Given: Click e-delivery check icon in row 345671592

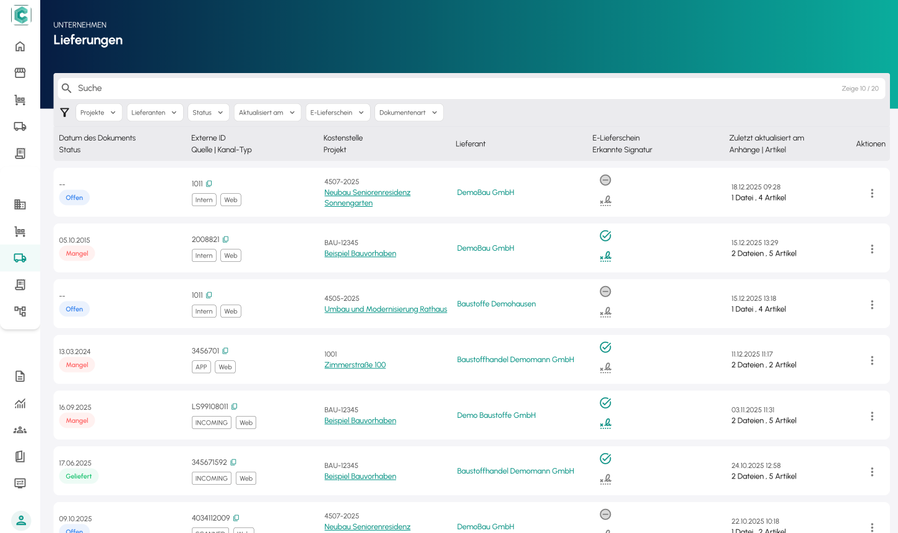Looking at the screenshot, I should pyautogui.click(x=605, y=459).
